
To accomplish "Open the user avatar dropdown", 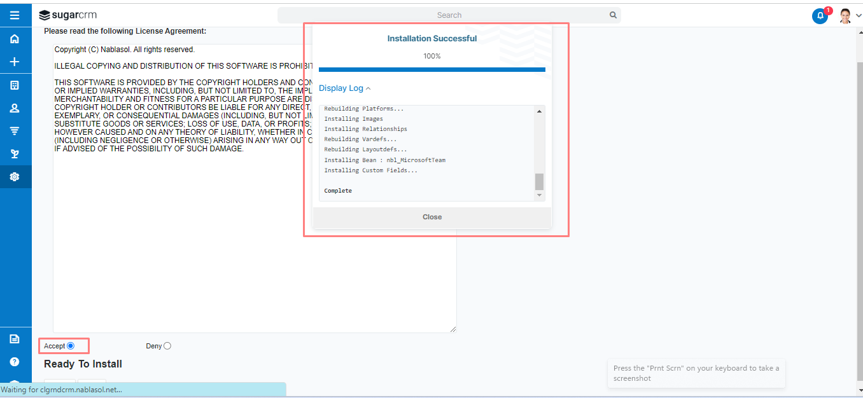I will pos(849,16).
